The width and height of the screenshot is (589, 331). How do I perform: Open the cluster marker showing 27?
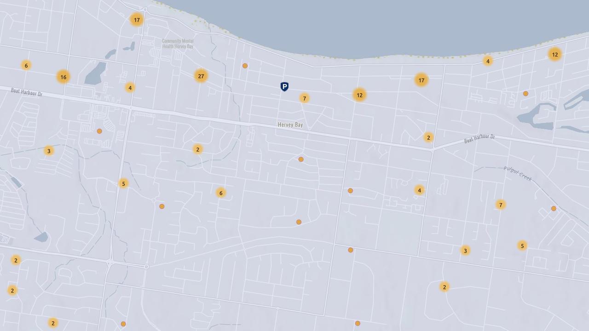(x=201, y=76)
